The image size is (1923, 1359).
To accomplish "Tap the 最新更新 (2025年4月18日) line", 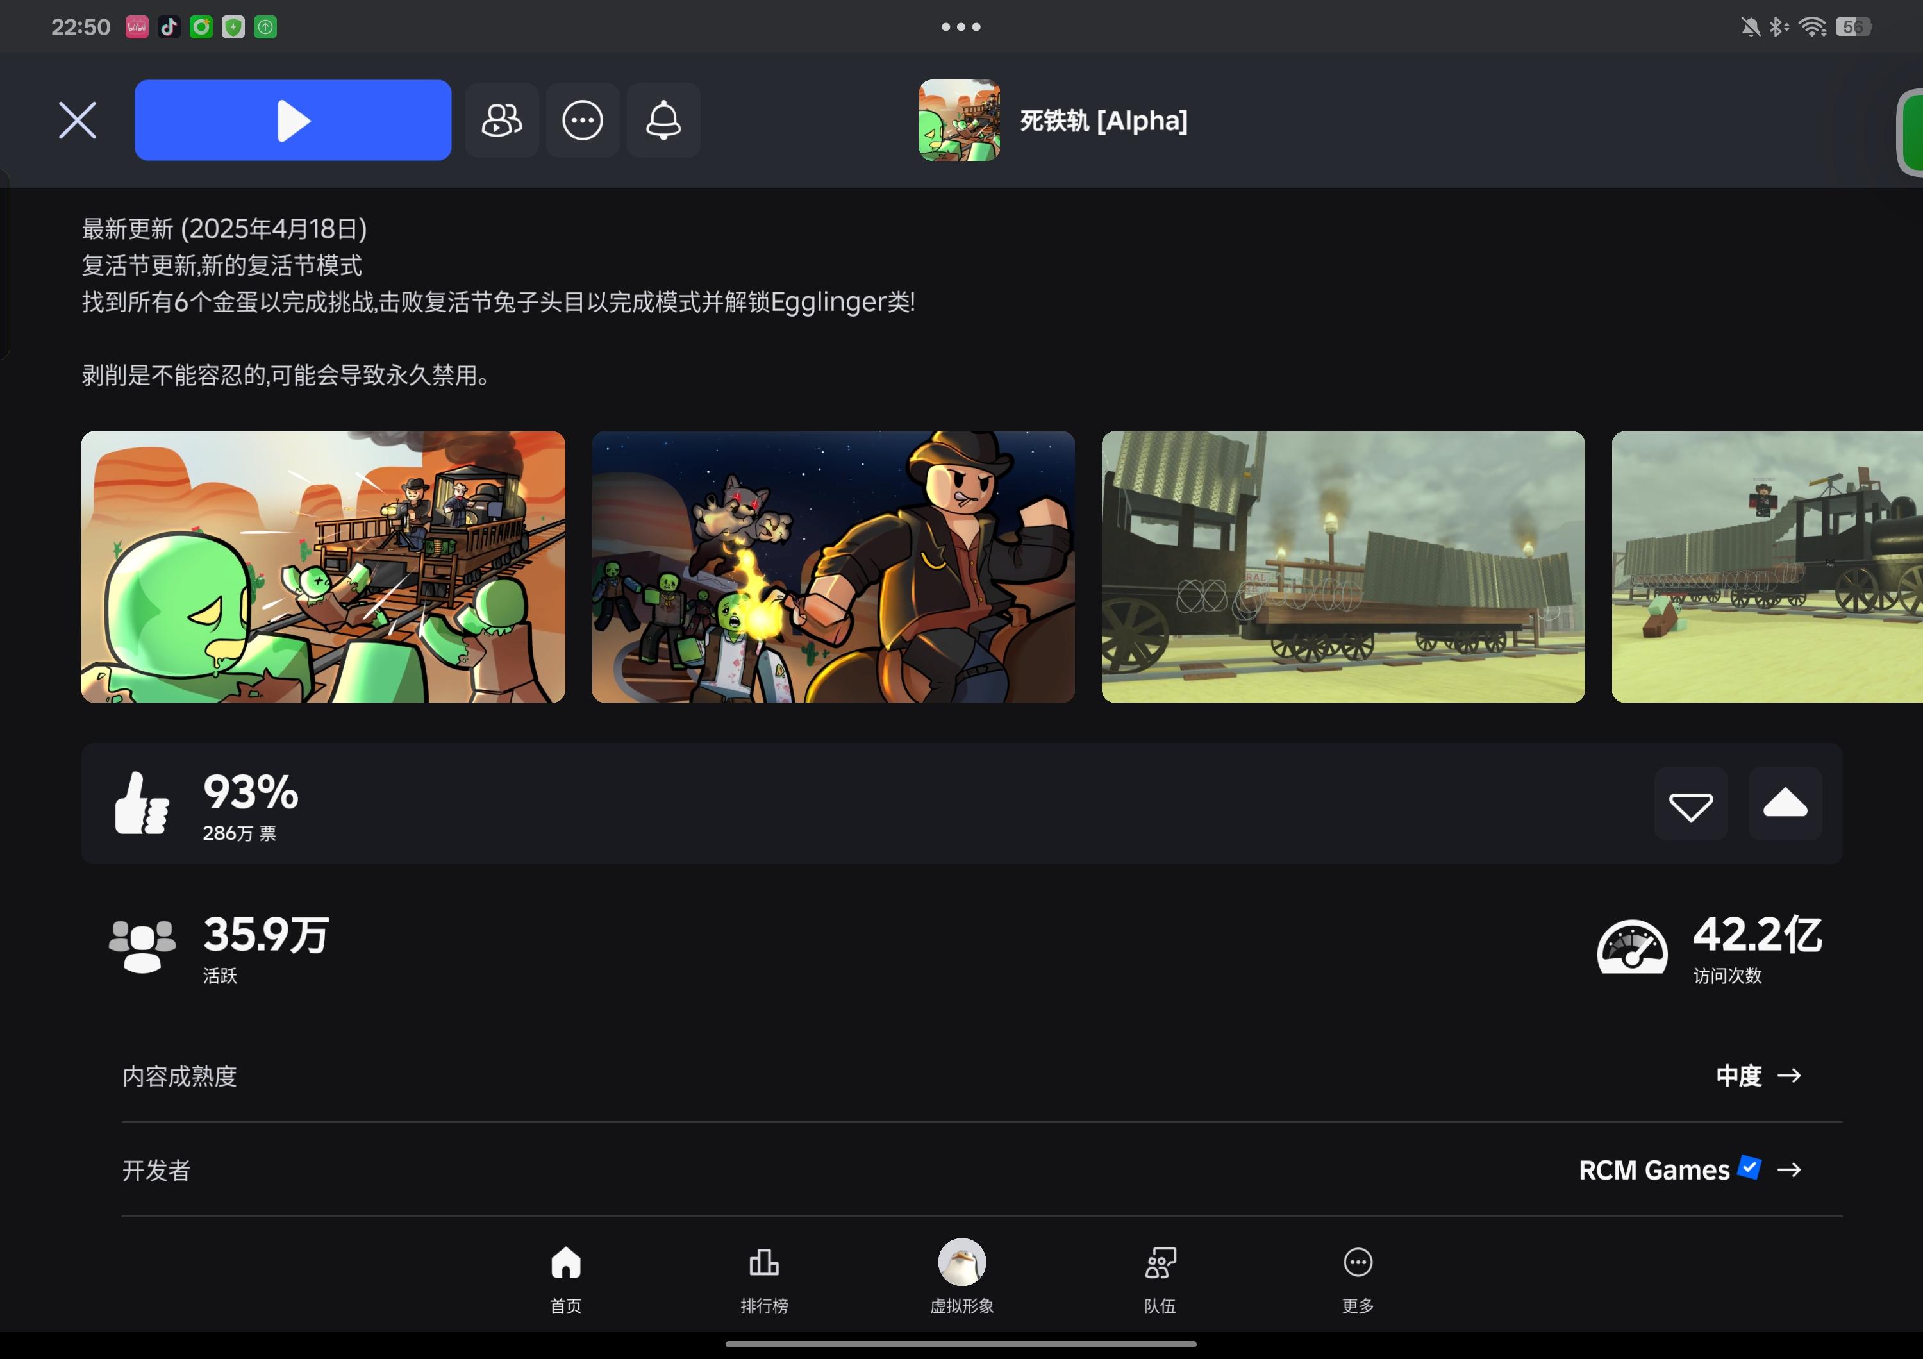I will point(224,229).
